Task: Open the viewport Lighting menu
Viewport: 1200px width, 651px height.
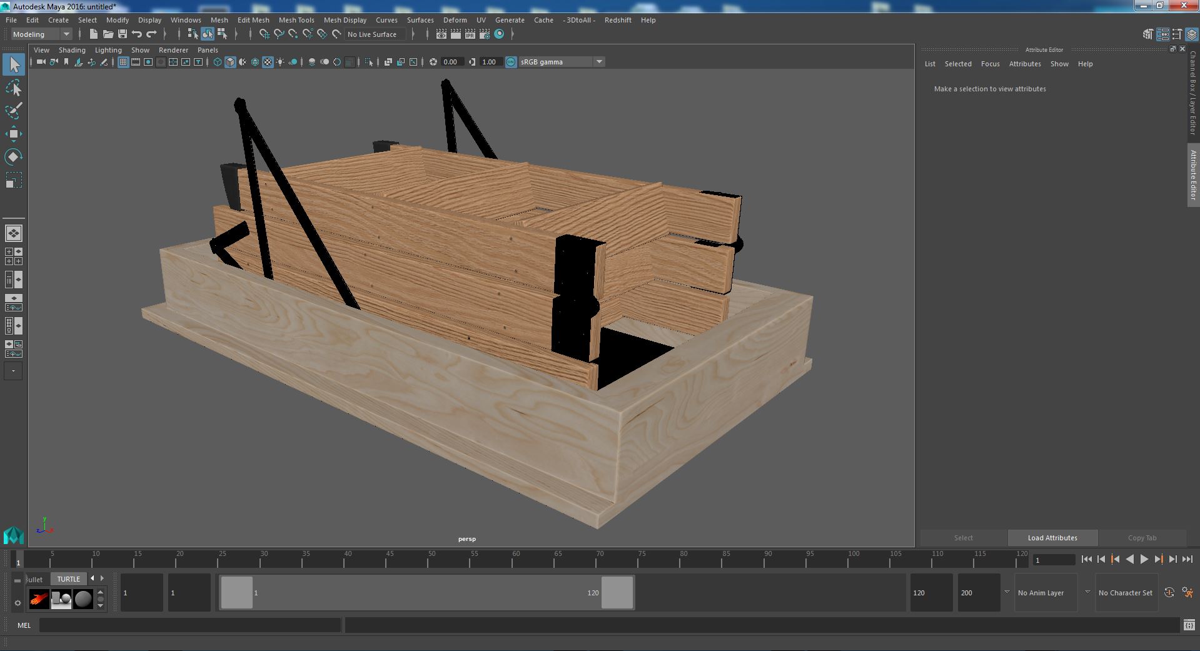Action: tap(108, 50)
